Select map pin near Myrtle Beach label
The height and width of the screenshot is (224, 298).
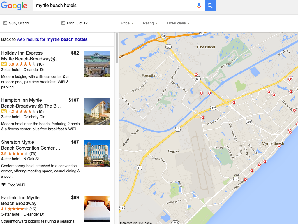click(279, 146)
